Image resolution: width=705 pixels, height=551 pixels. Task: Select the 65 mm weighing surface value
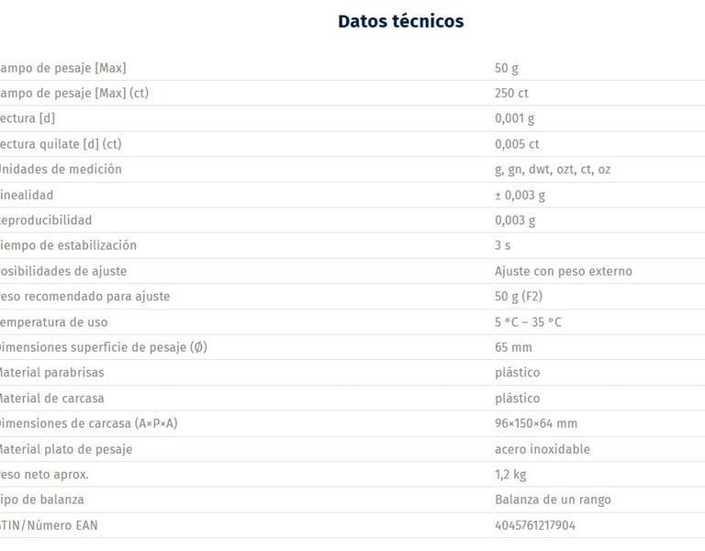pos(513,347)
